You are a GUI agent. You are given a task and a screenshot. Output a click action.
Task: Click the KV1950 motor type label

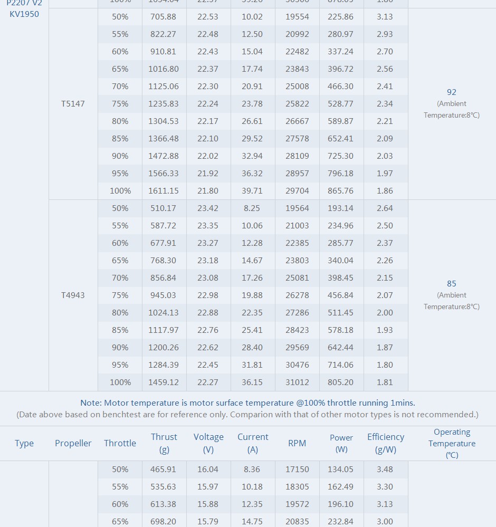24,14
